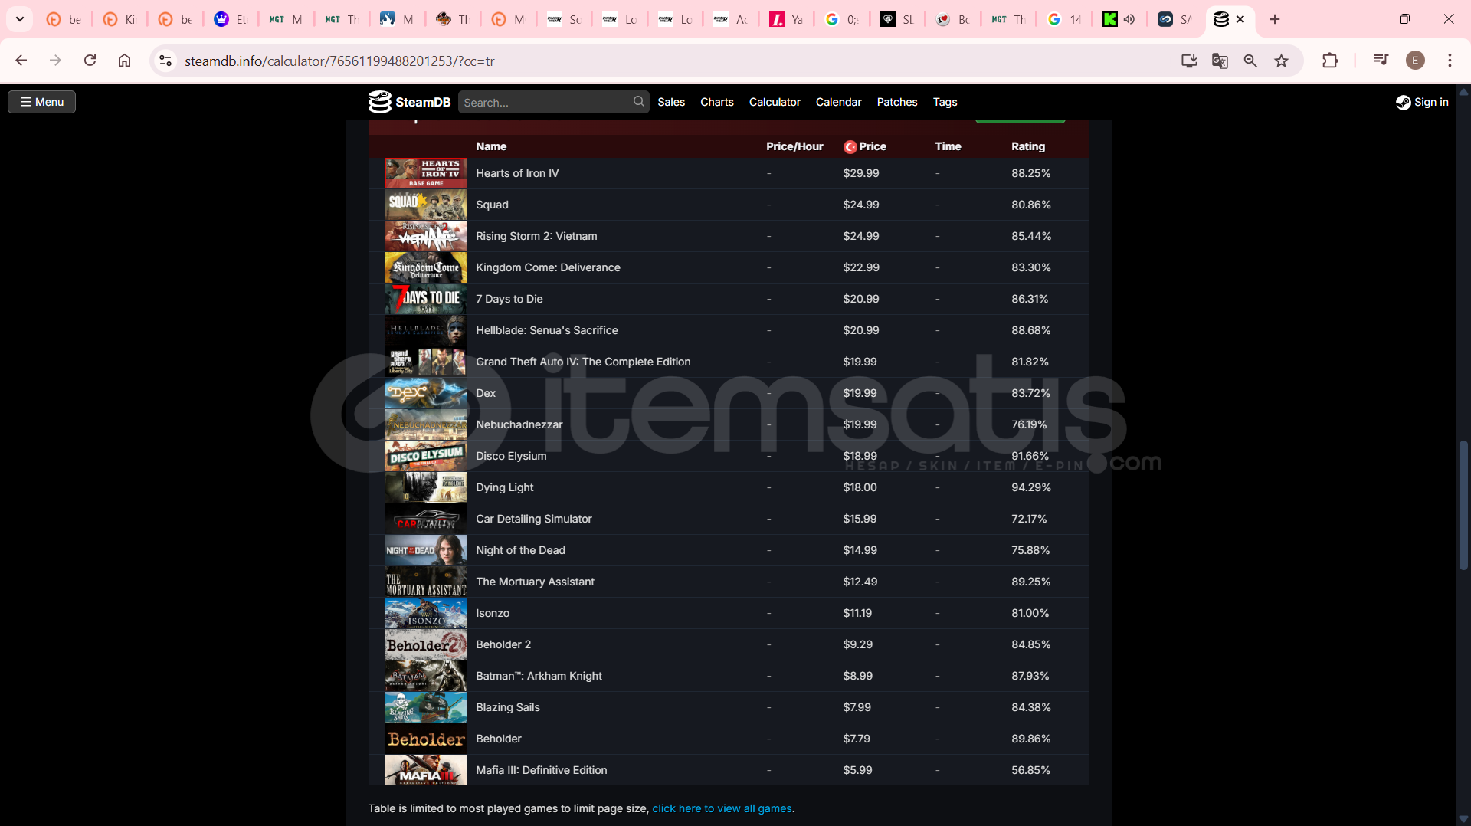1471x826 pixels.
Task: Open Kingdom Come: Deliverance game link
Action: [548, 267]
